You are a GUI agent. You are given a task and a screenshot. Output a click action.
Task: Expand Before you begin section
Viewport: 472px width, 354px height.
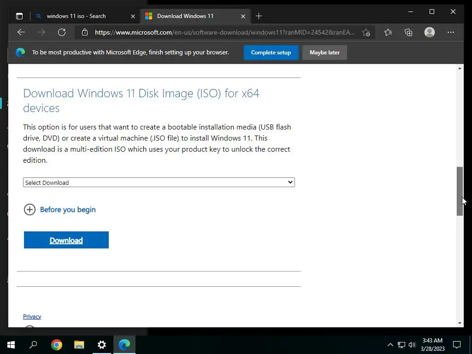[59, 210]
